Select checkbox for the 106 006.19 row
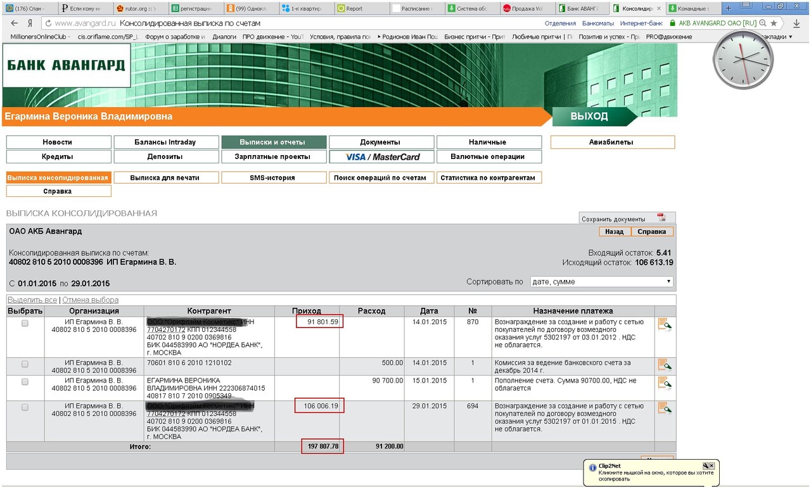This screenshot has height=487, width=811. point(25,407)
